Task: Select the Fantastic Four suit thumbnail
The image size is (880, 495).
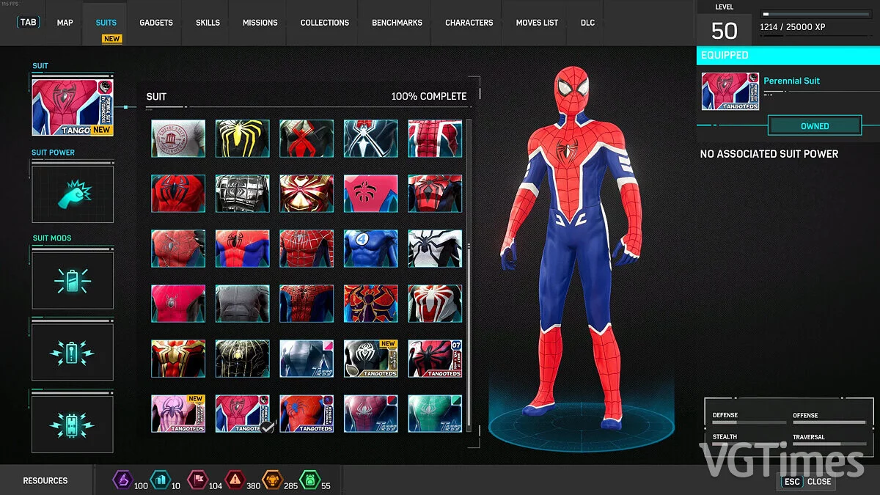Action: [x=370, y=248]
